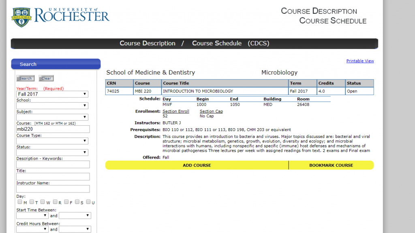
Task: Toggle the U day checkbox
Action: pos(88,202)
